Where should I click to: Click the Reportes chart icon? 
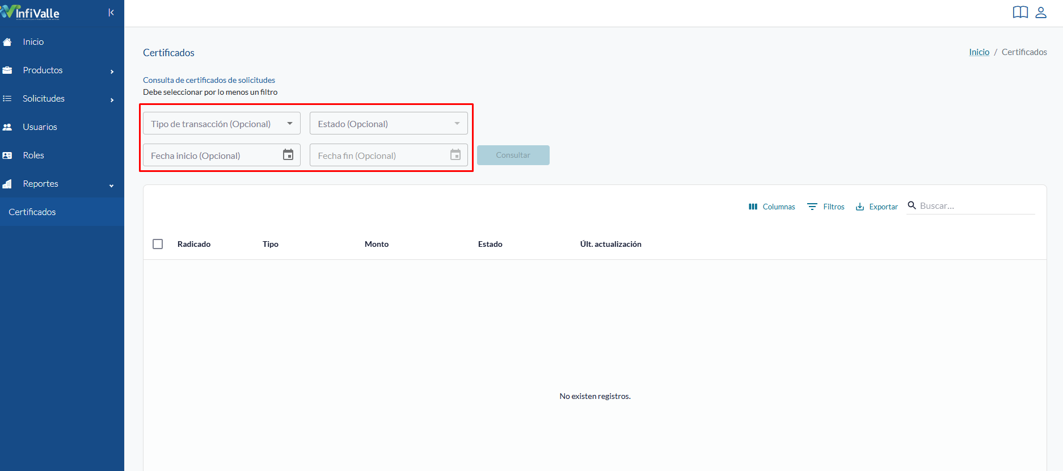(x=7, y=184)
